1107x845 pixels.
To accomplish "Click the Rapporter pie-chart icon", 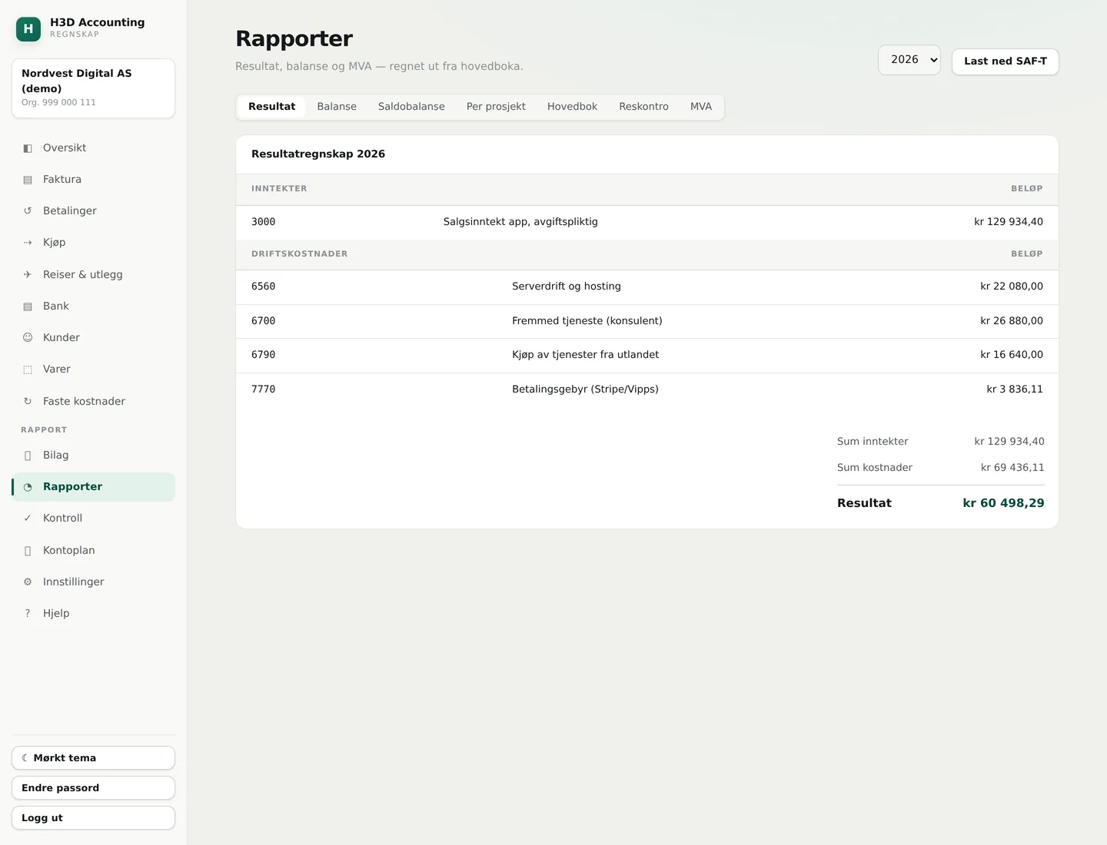I will (x=28, y=487).
